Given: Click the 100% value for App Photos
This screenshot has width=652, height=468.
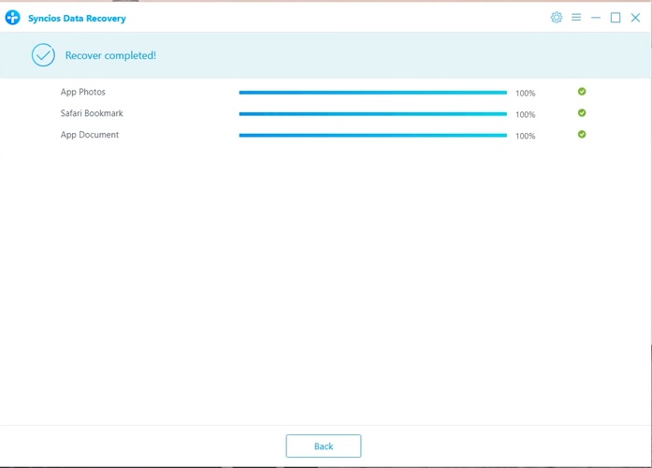Looking at the screenshot, I should 525,94.
